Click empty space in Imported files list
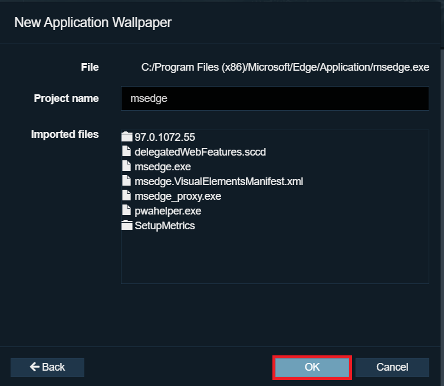The image size is (444, 386). tap(274, 259)
